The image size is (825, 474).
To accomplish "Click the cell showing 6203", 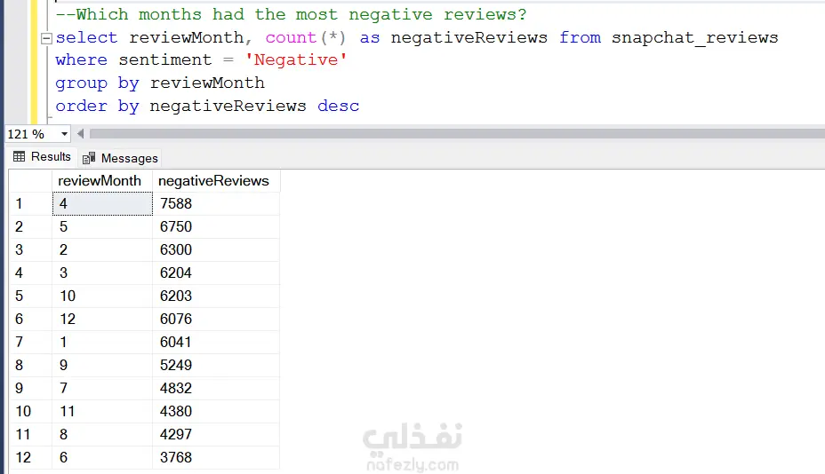I will click(x=216, y=296).
